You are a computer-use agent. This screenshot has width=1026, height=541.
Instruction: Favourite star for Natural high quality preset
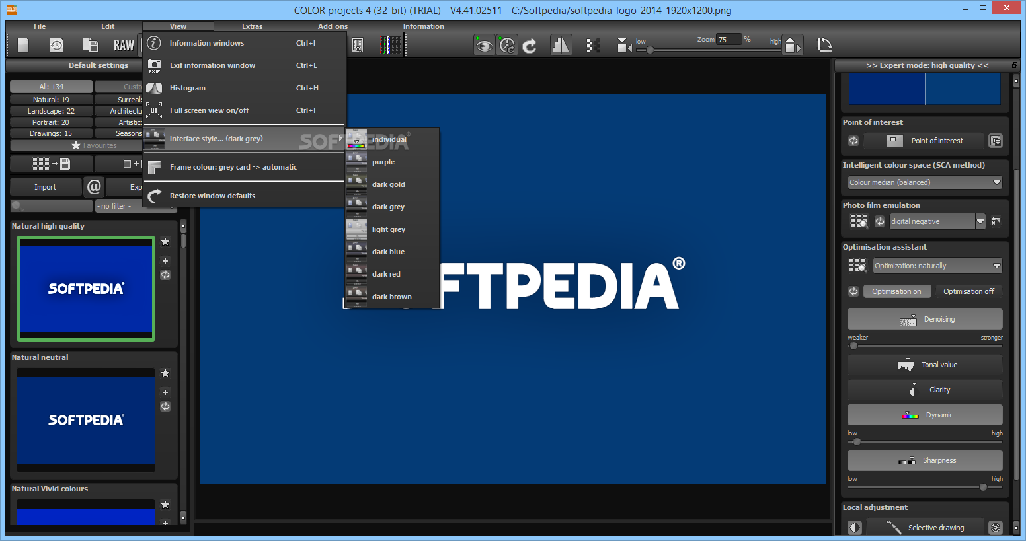tap(165, 242)
